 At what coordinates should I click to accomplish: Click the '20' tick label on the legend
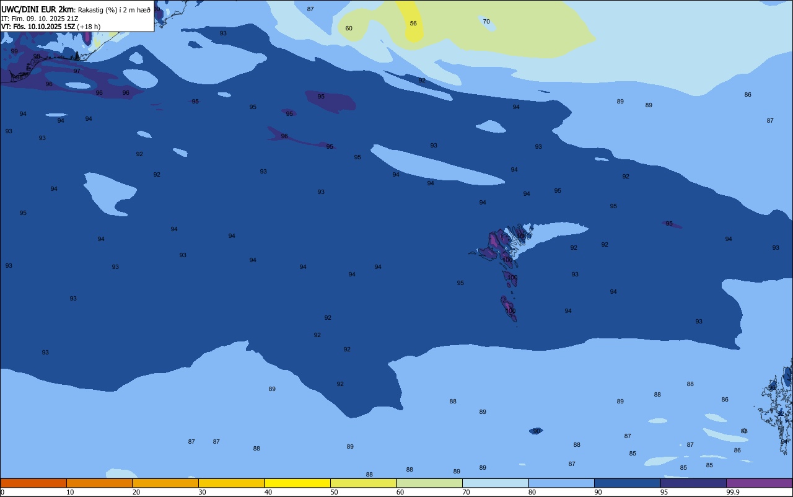[x=136, y=492]
